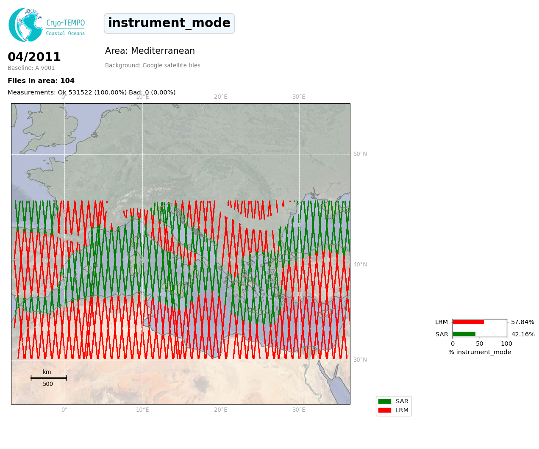Click the bottom 30°E longitude label

(299, 410)
